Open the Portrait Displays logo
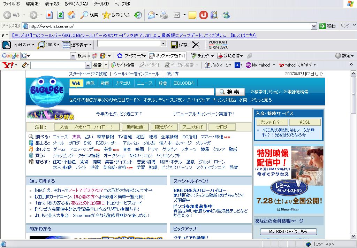 pyautogui.click(x=218, y=45)
